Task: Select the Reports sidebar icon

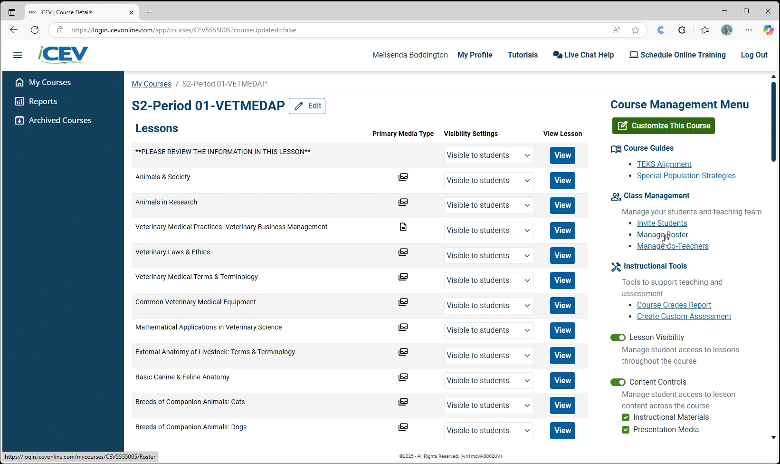Action: click(x=19, y=101)
